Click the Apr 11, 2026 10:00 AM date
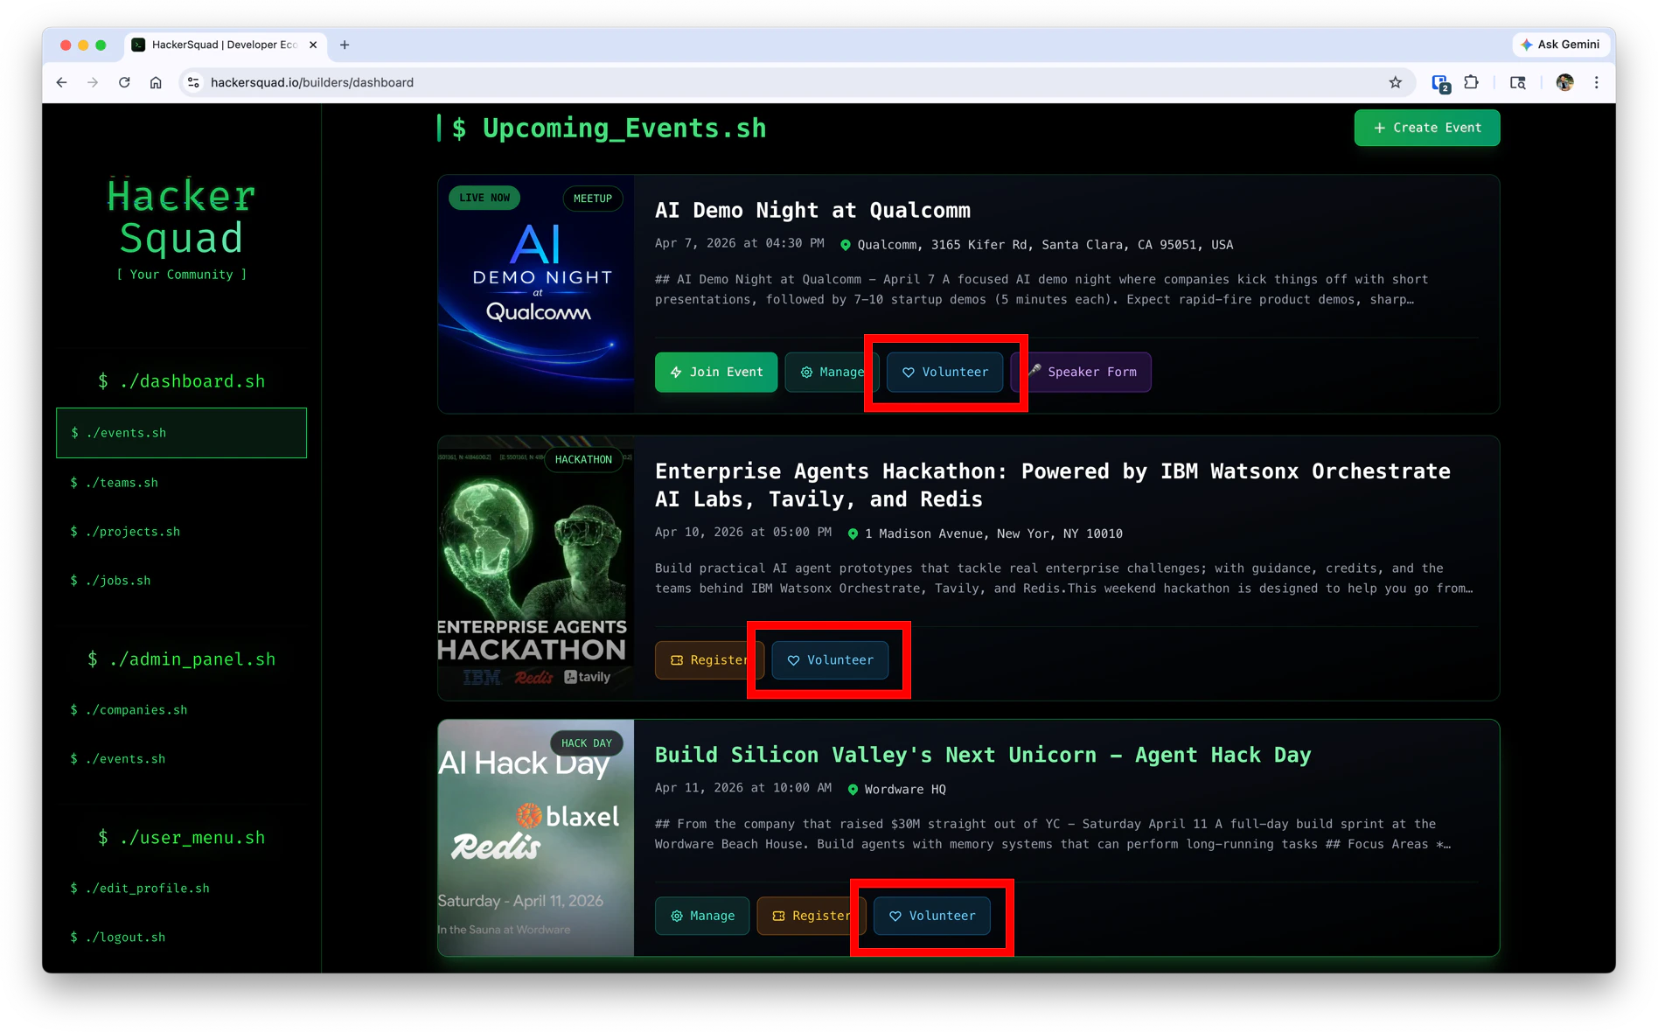Screen dimensions: 1658x1032 [x=742, y=788]
